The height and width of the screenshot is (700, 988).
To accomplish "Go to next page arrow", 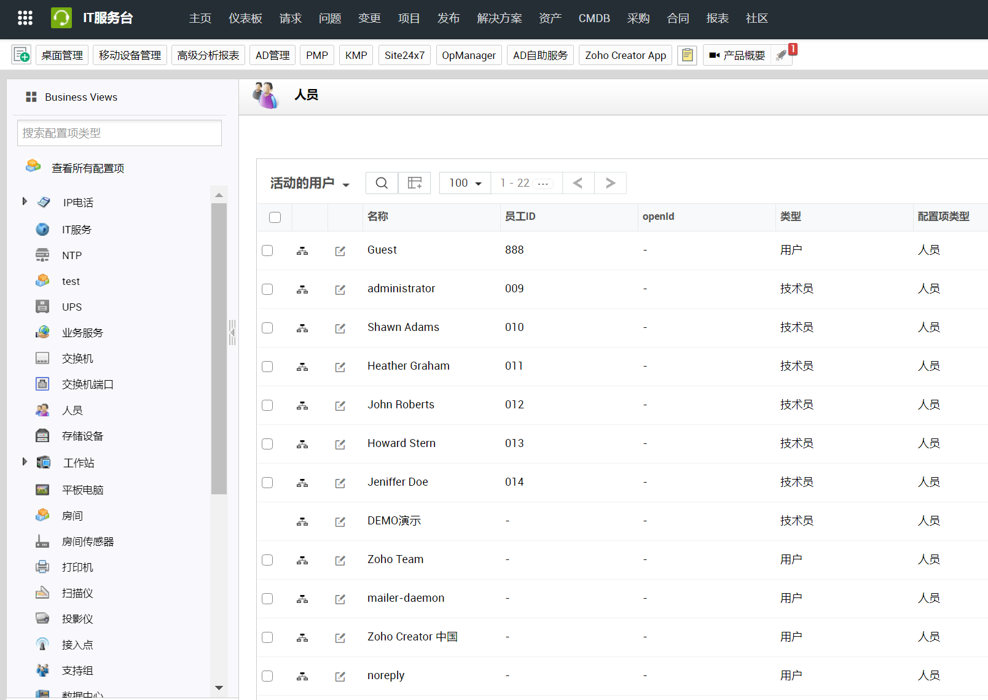I will (610, 183).
